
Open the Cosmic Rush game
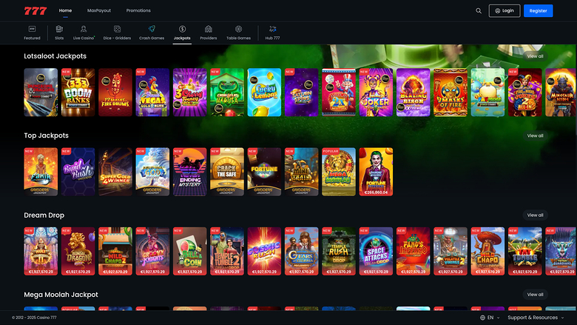pos(264,252)
